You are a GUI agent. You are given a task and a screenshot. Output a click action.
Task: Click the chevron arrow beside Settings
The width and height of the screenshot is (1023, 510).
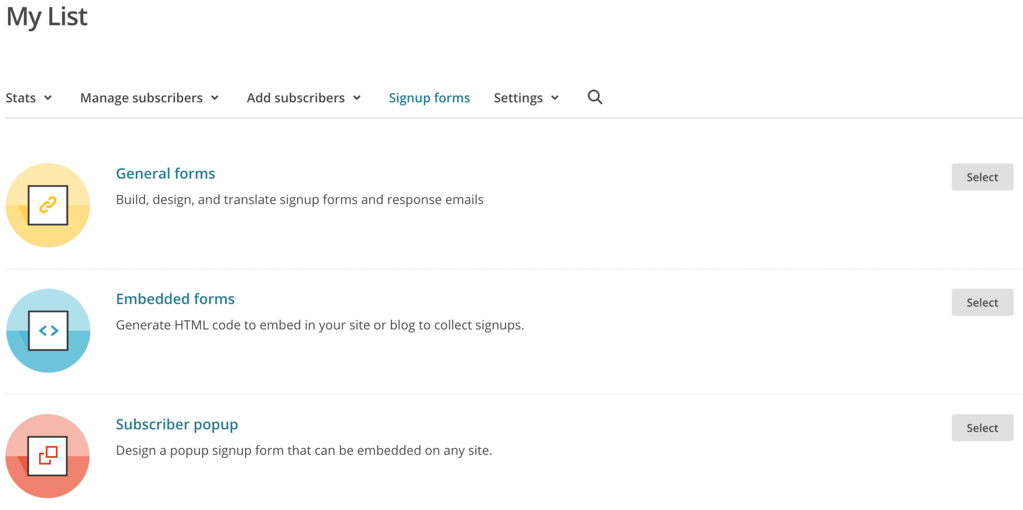(555, 98)
